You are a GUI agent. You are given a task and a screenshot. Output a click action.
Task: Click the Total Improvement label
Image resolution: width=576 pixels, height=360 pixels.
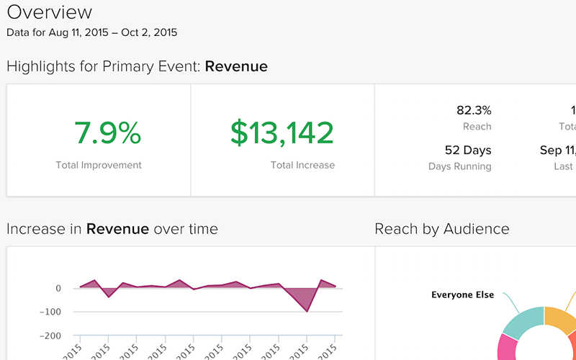pyautogui.click(x=99, y=166)
